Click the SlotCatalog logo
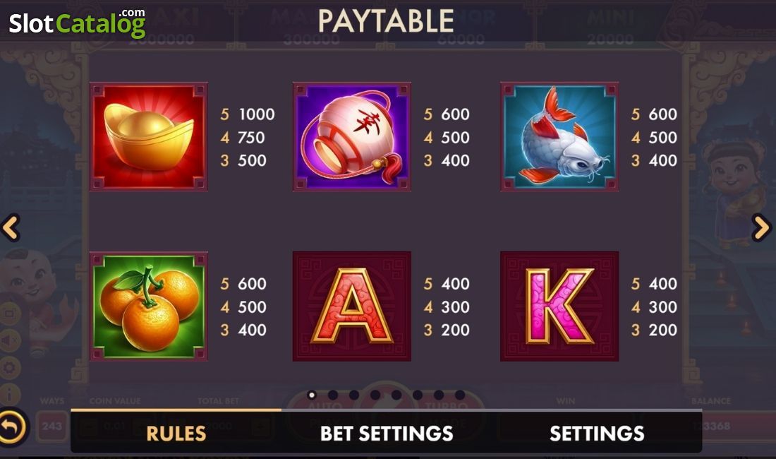The width and height of the screenshot is (776, 459). [x=77, y=23]
